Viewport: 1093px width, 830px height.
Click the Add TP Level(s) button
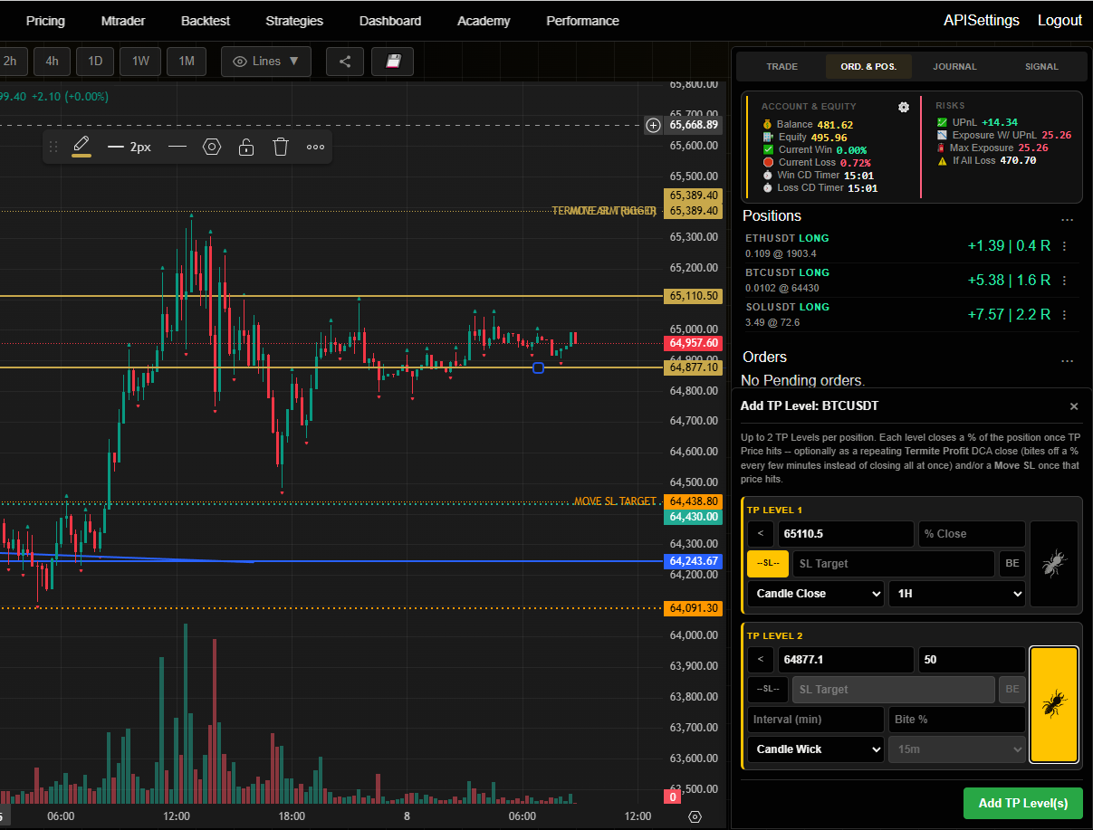click(1022, 803)
